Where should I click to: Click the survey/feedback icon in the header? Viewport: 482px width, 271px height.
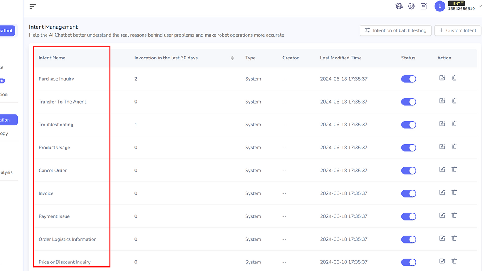pyautogui.click(x=423, y=6)
